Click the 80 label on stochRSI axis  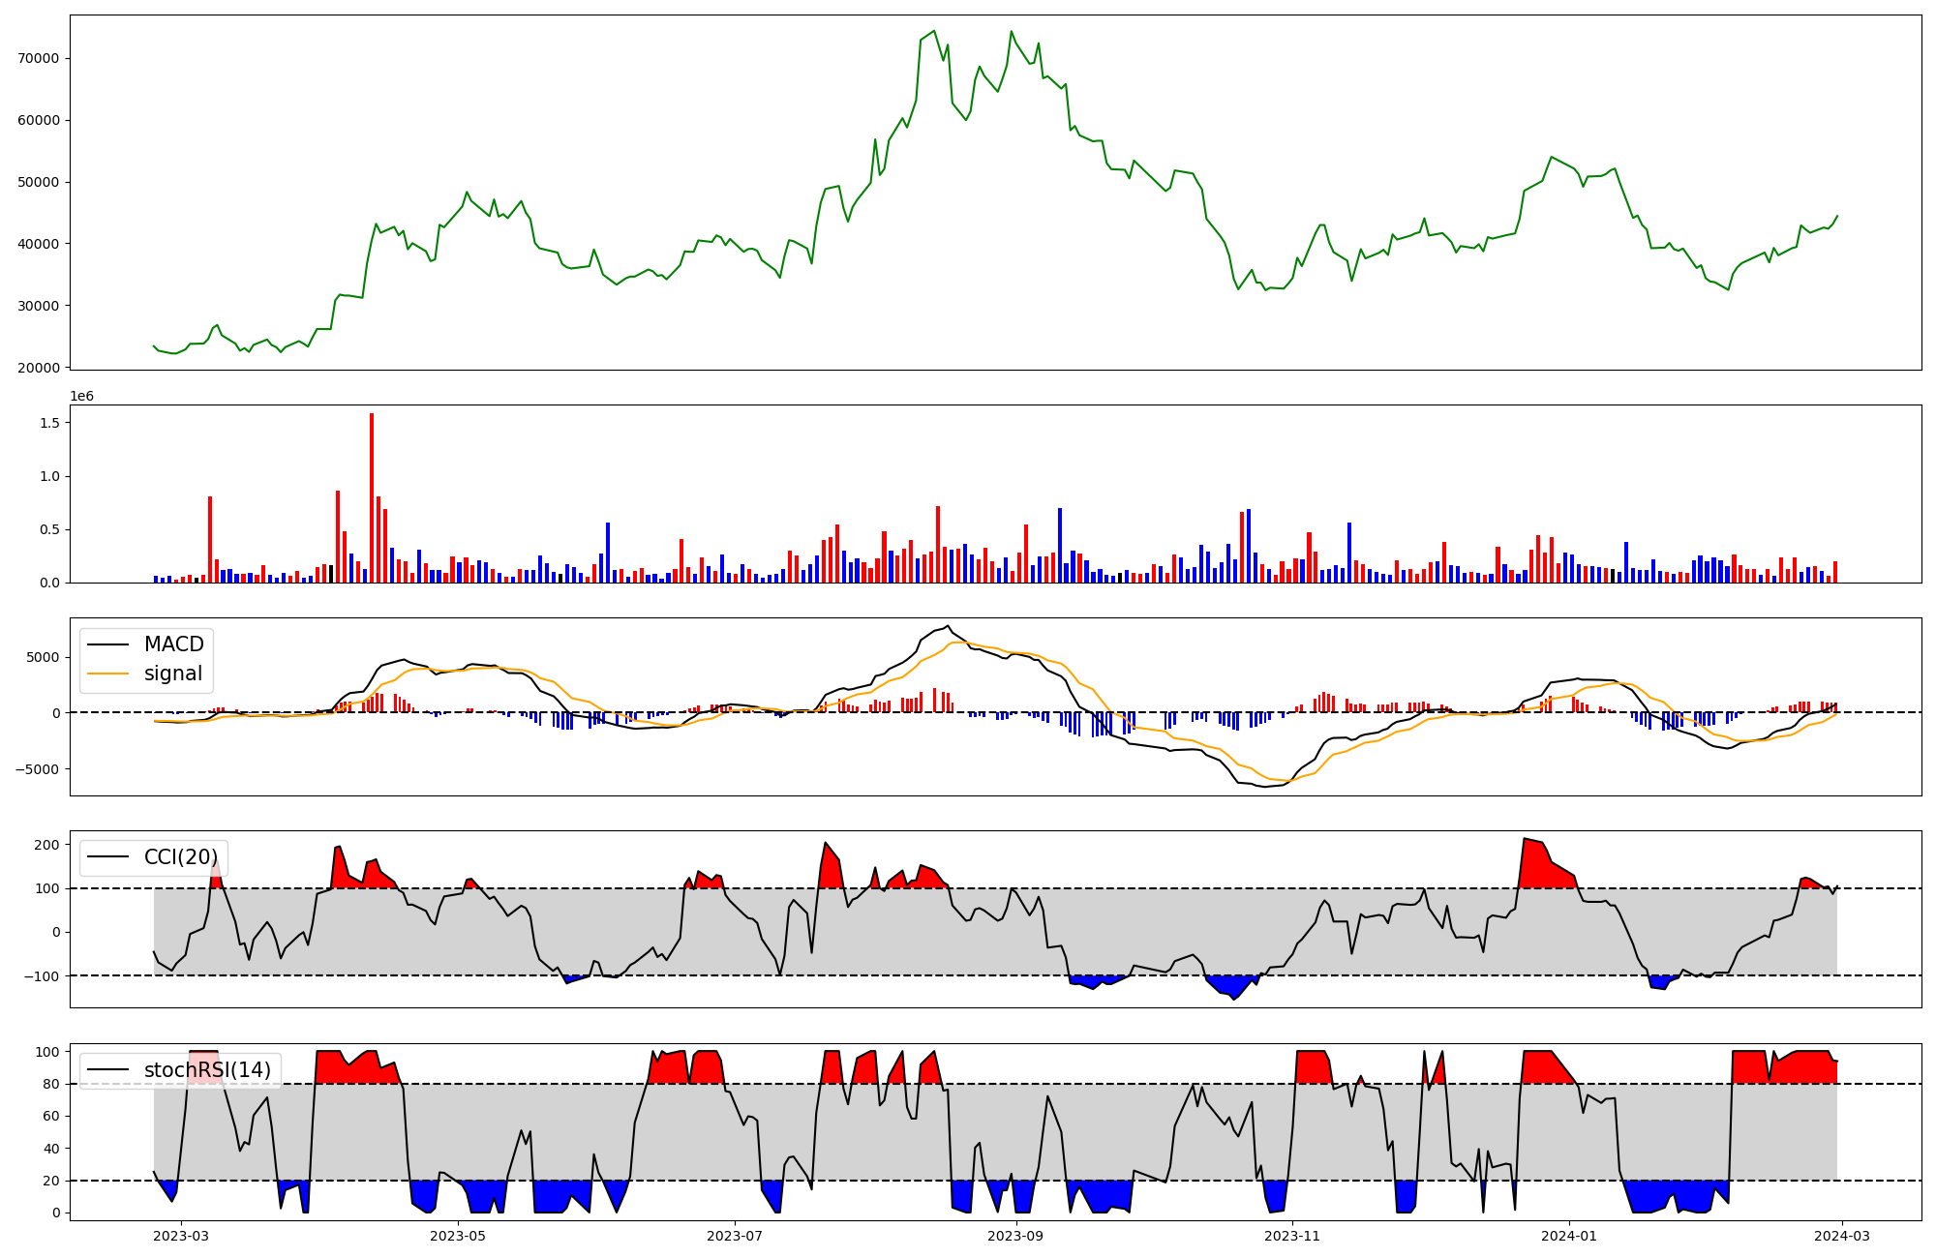[51, 1084]
